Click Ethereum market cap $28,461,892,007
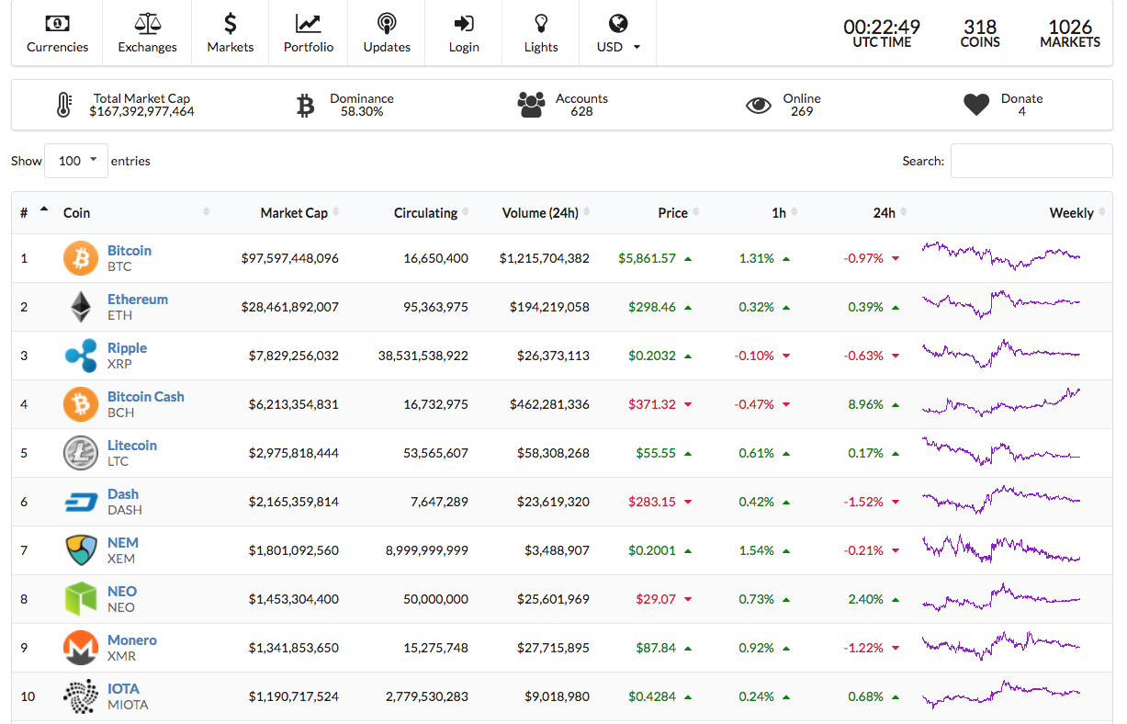This screenshot has height=724, width=1127. (289, 307)
